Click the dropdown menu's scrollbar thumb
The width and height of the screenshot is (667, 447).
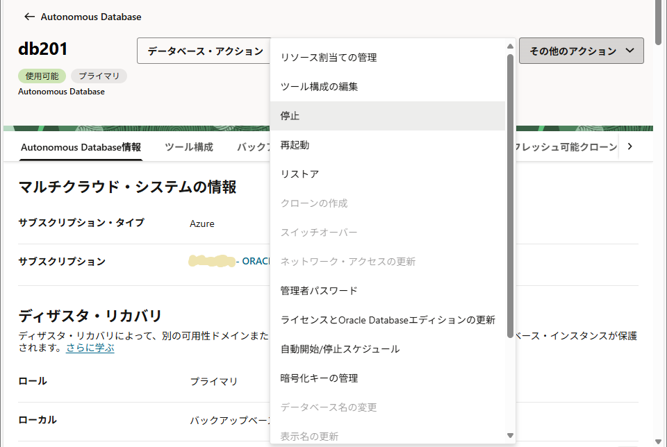pyautogui.click(x=510, y=196)
